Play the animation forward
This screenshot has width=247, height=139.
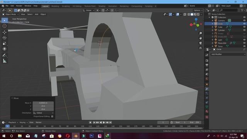104,122
